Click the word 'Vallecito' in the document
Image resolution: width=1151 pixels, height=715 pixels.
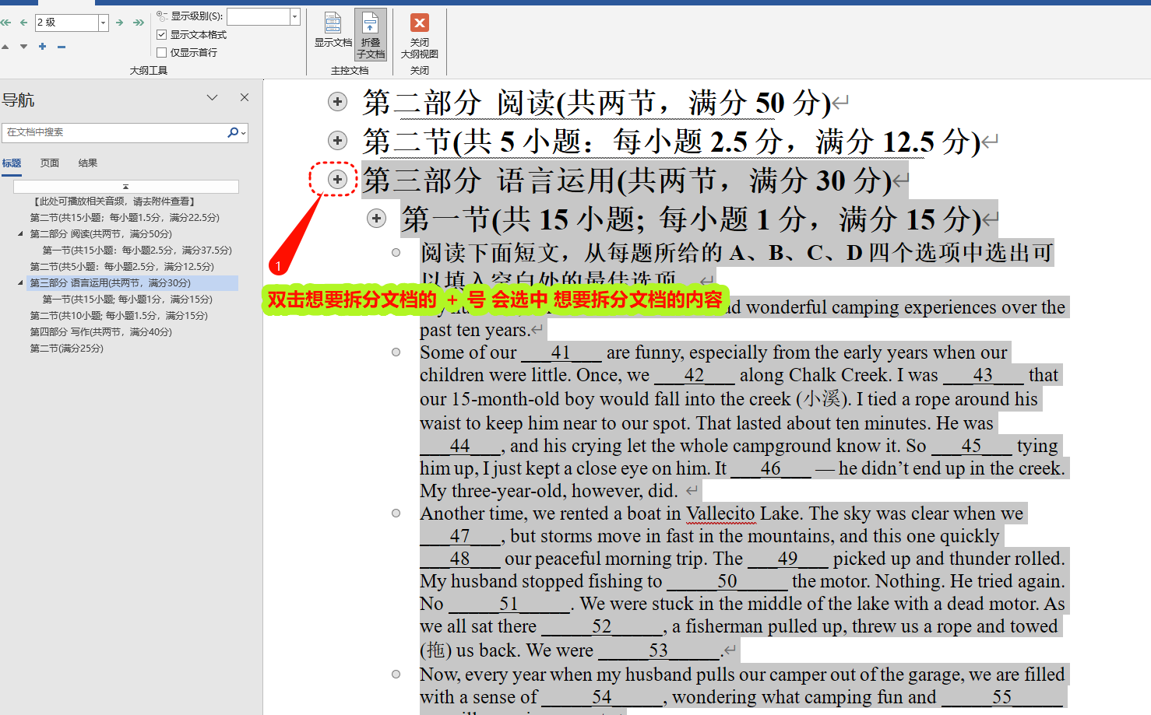720,514
